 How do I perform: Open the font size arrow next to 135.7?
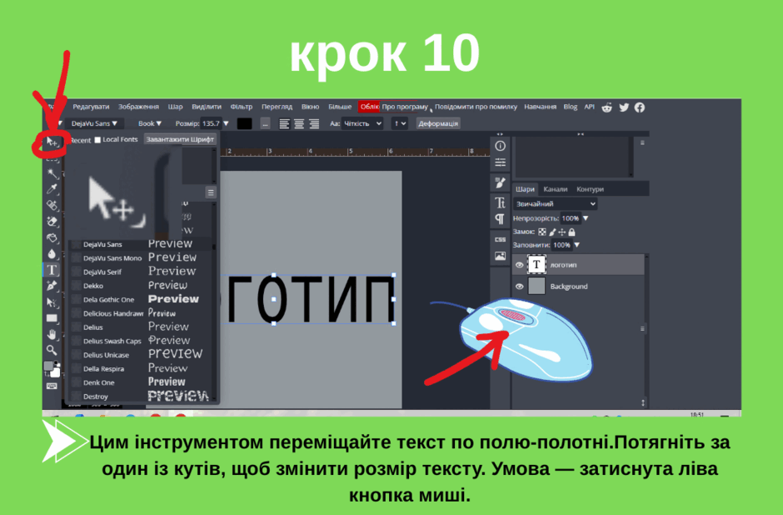[227, 123]
